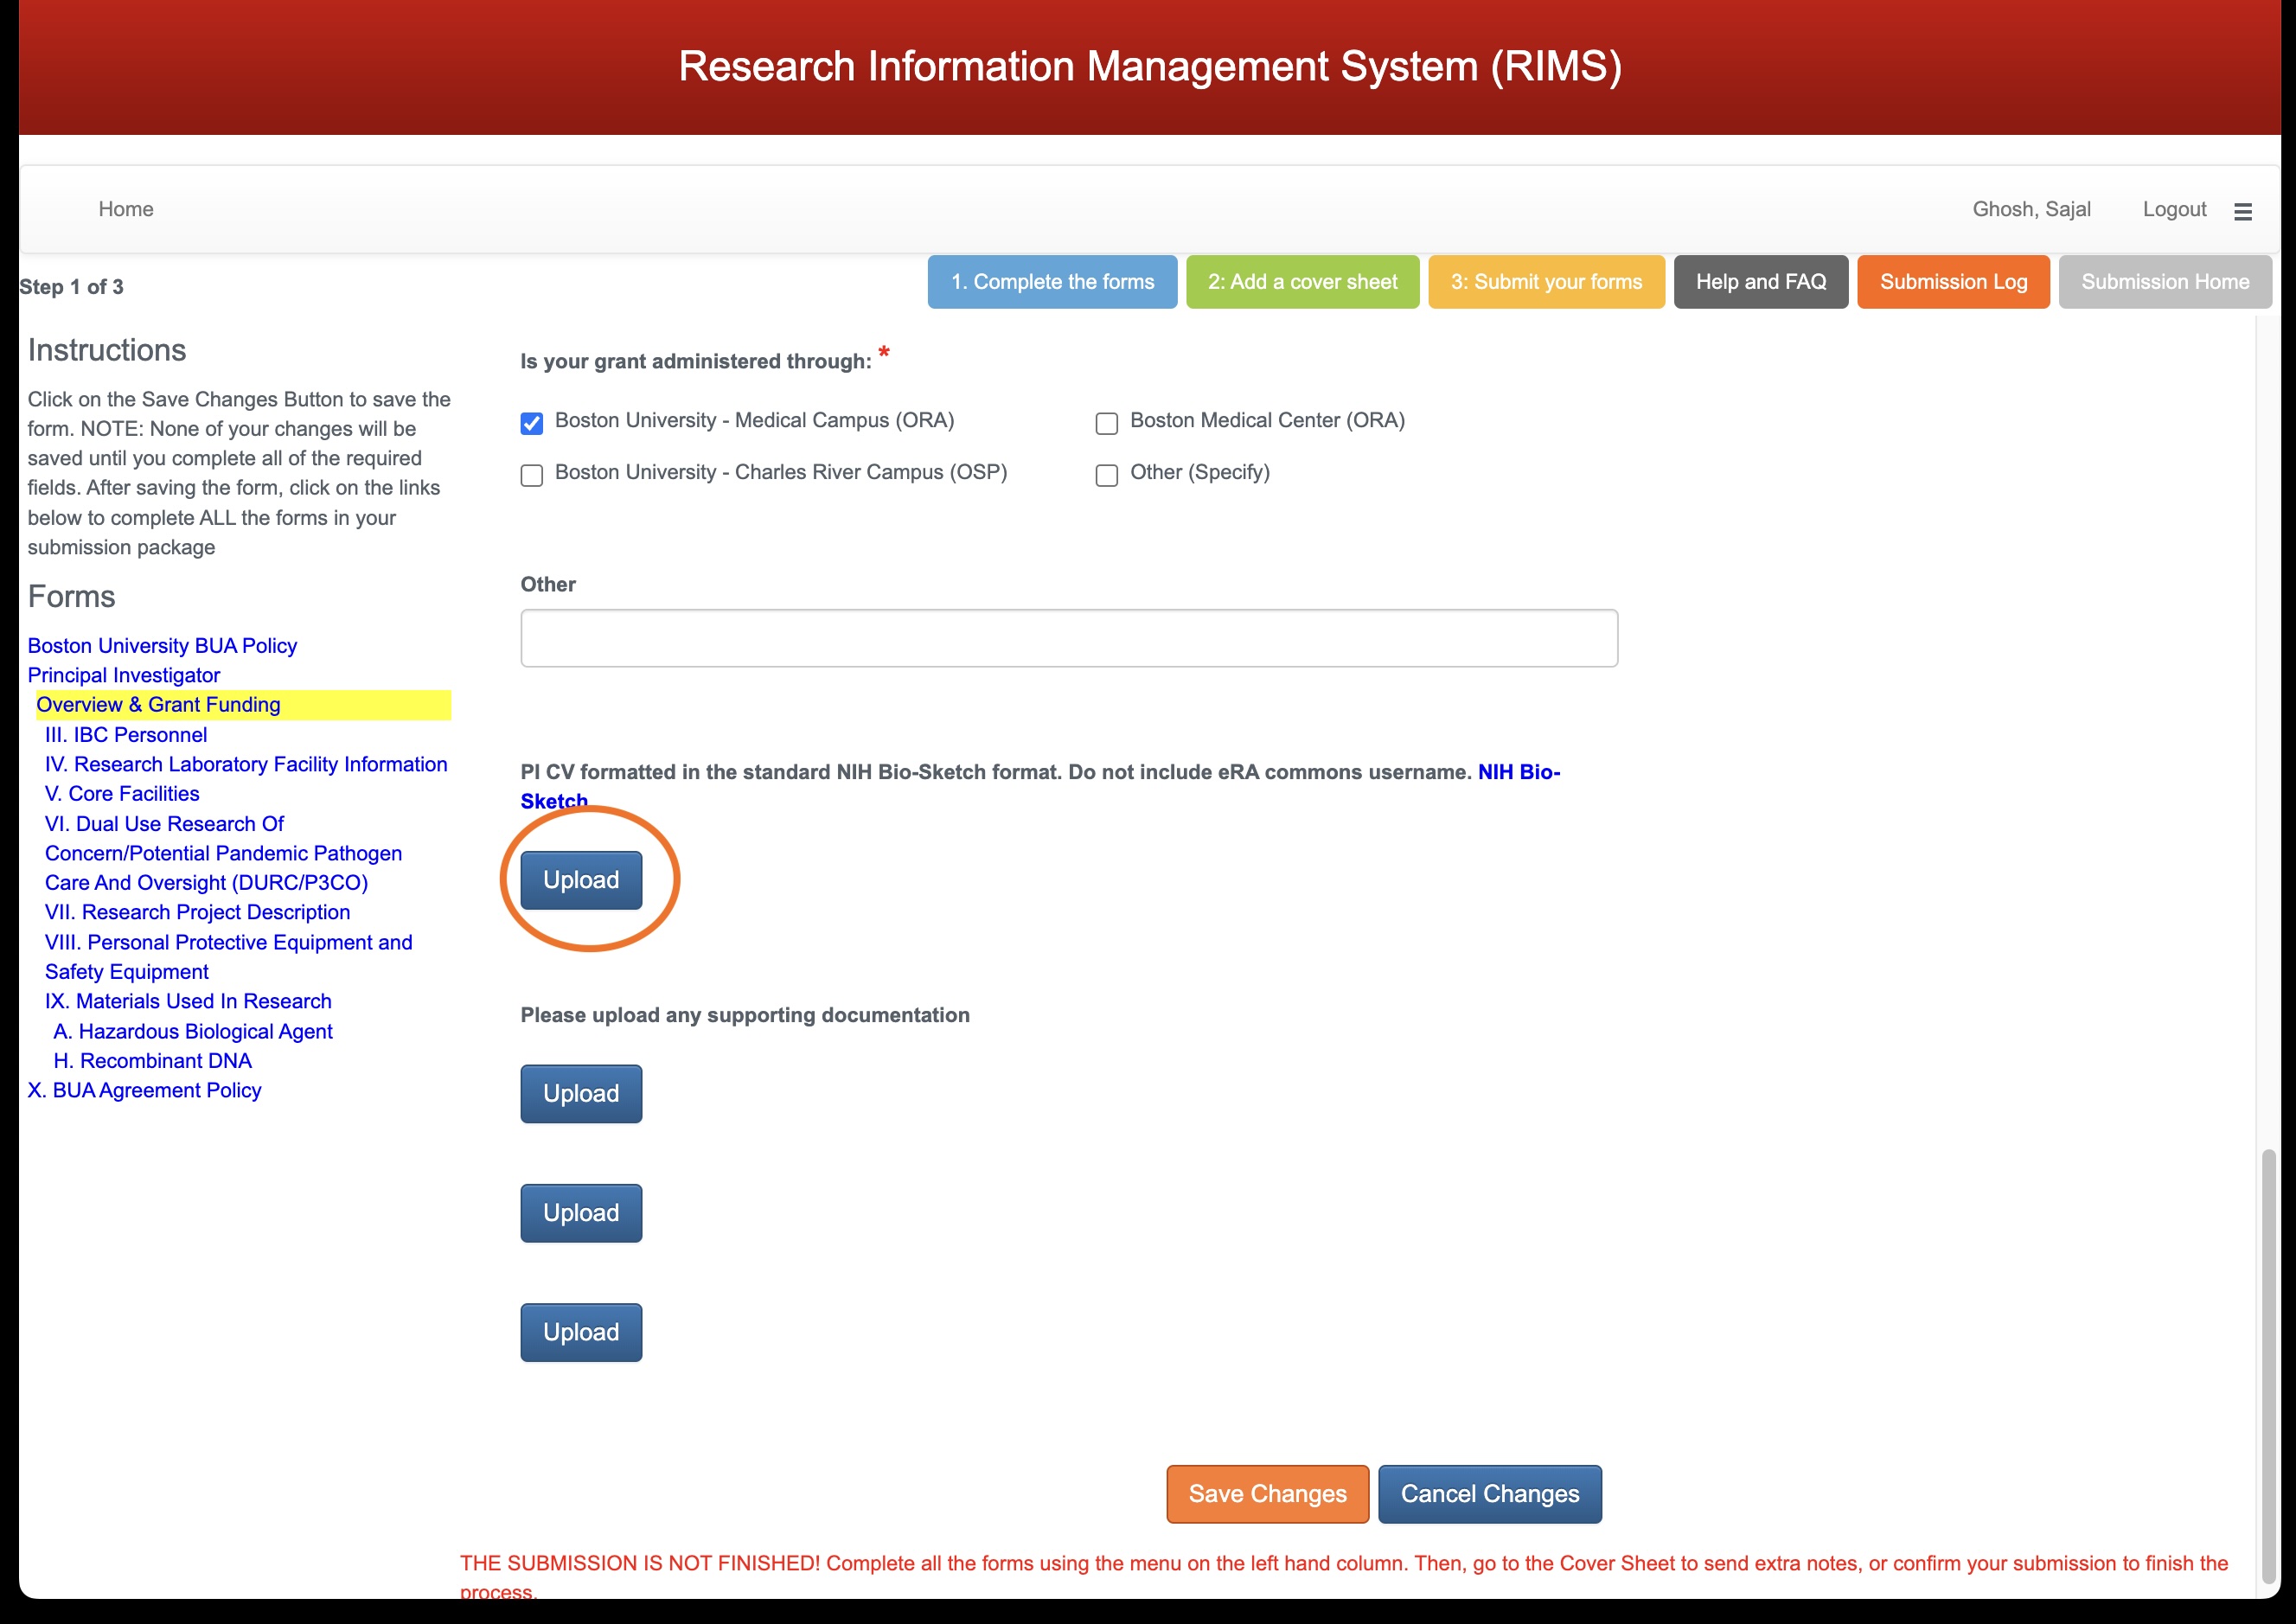The height and width of the screenshot is (1624, 2296).
Task: Check Boston Medical Center (ORA)
Action: (1107, 423)
